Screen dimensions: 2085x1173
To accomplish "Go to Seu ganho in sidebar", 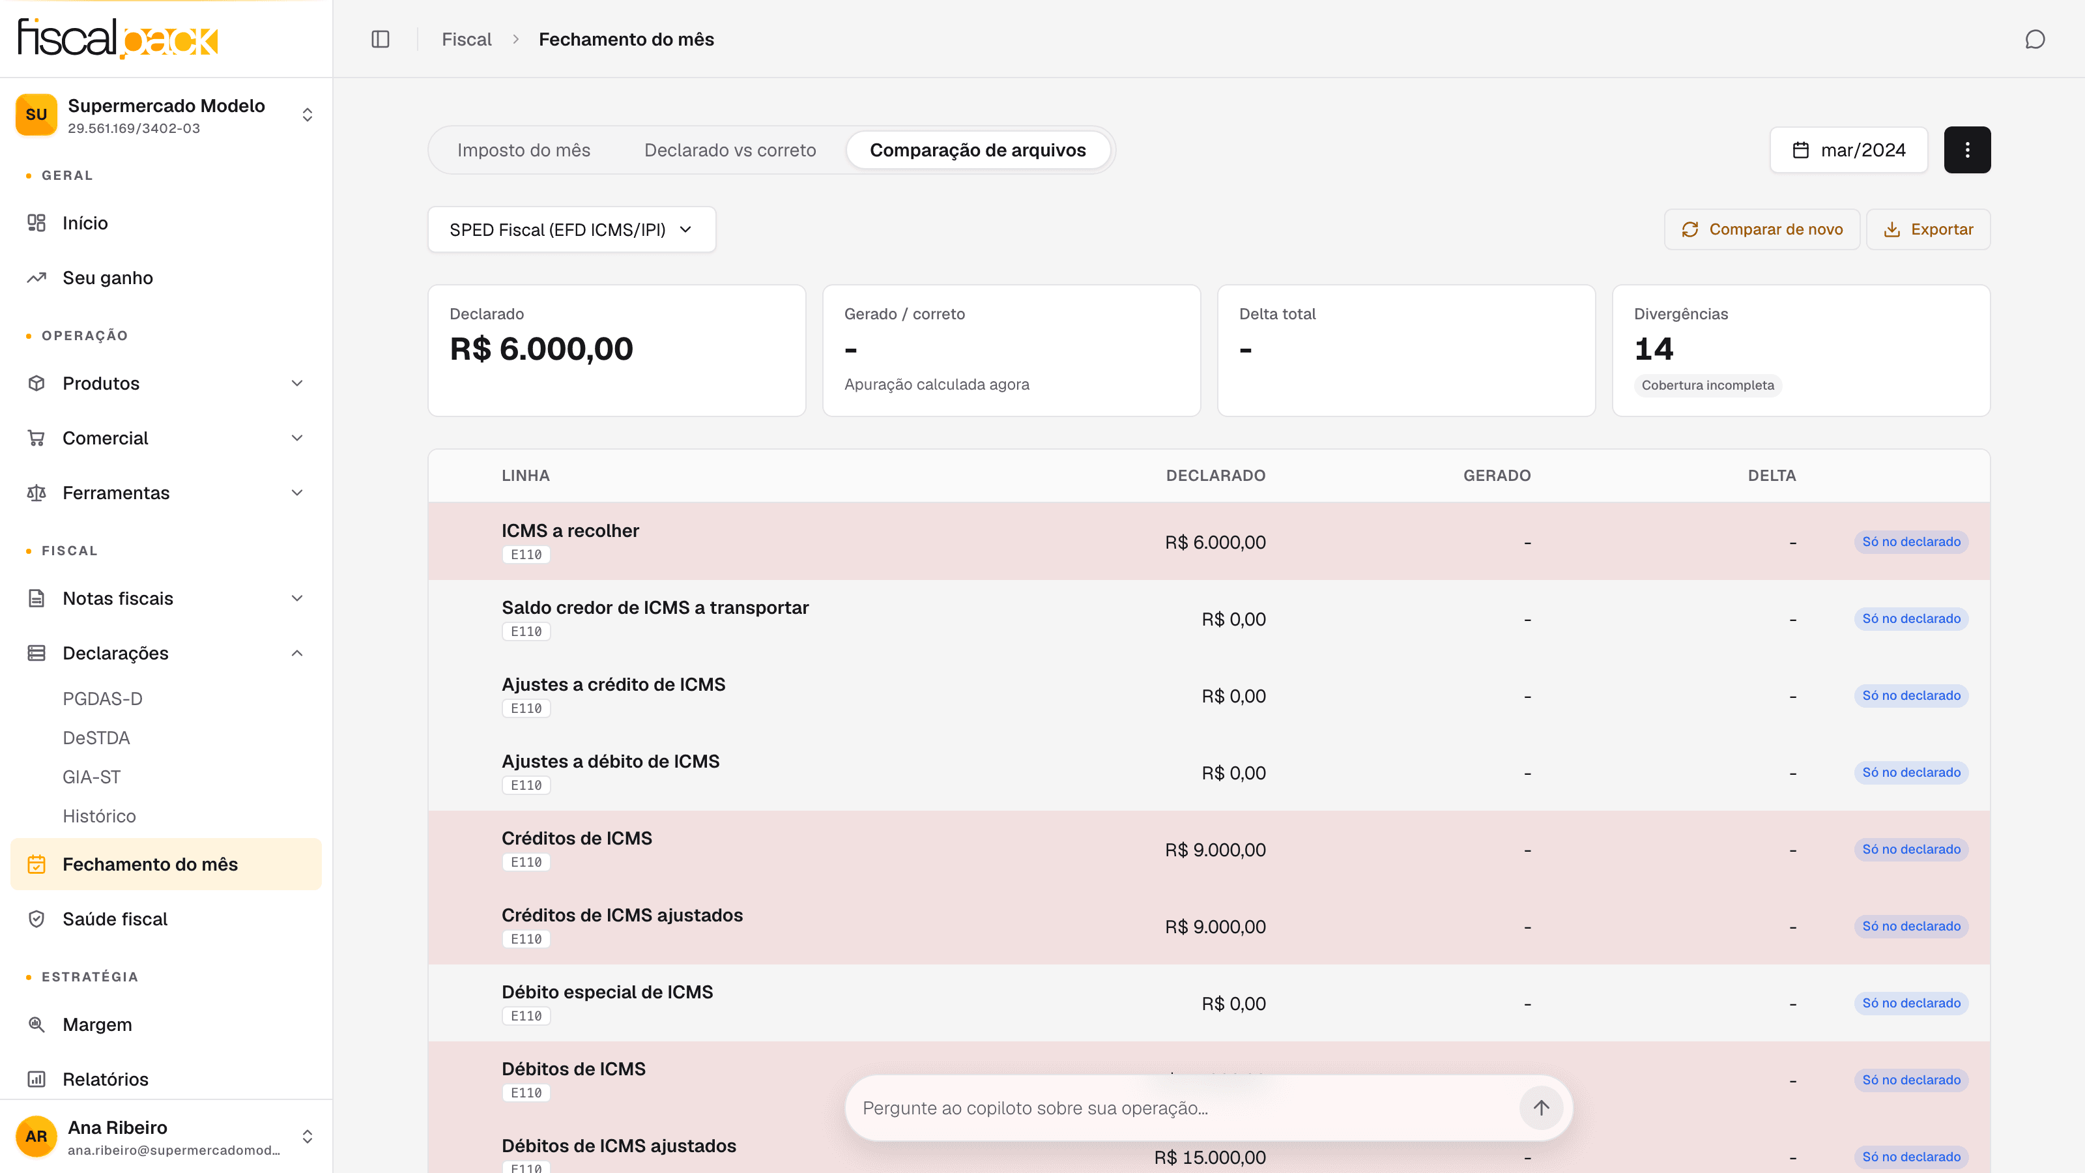I will pos(166,278).
